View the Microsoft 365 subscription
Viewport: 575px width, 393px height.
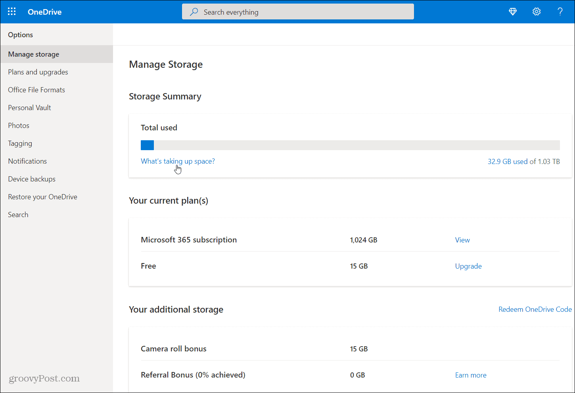[462, 240]
